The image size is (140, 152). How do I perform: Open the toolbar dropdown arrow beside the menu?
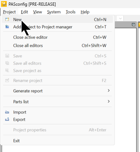point(121,18)
